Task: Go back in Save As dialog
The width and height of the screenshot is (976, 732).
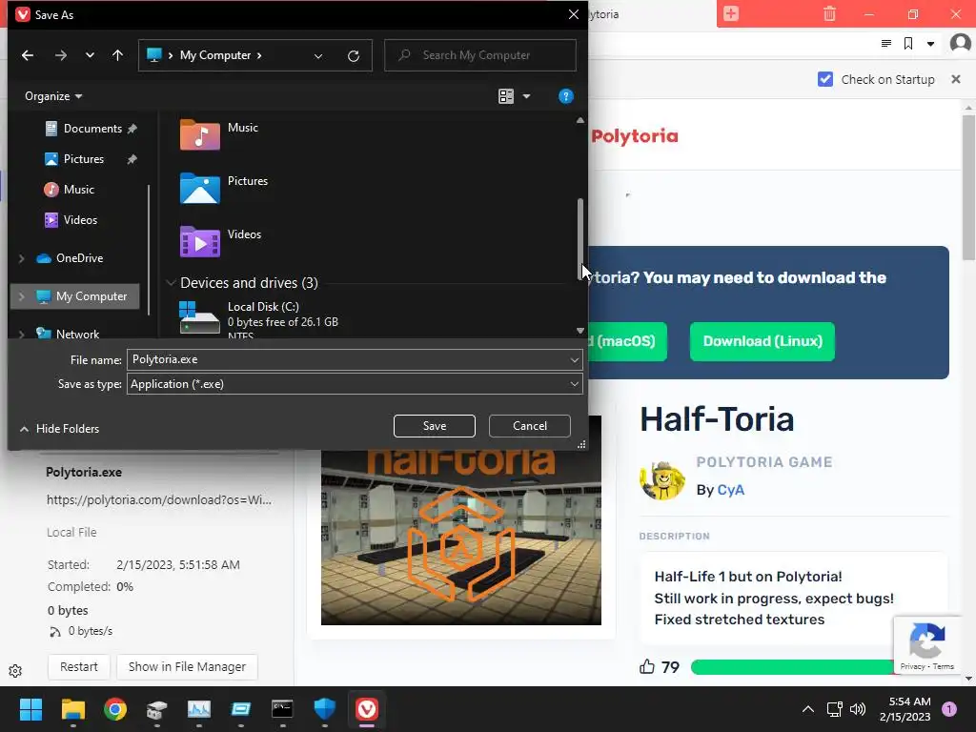Action: [x=28, y=55]
